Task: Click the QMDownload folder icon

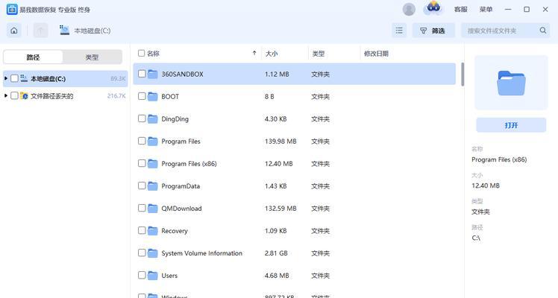Action: click(x=153, y=208)
